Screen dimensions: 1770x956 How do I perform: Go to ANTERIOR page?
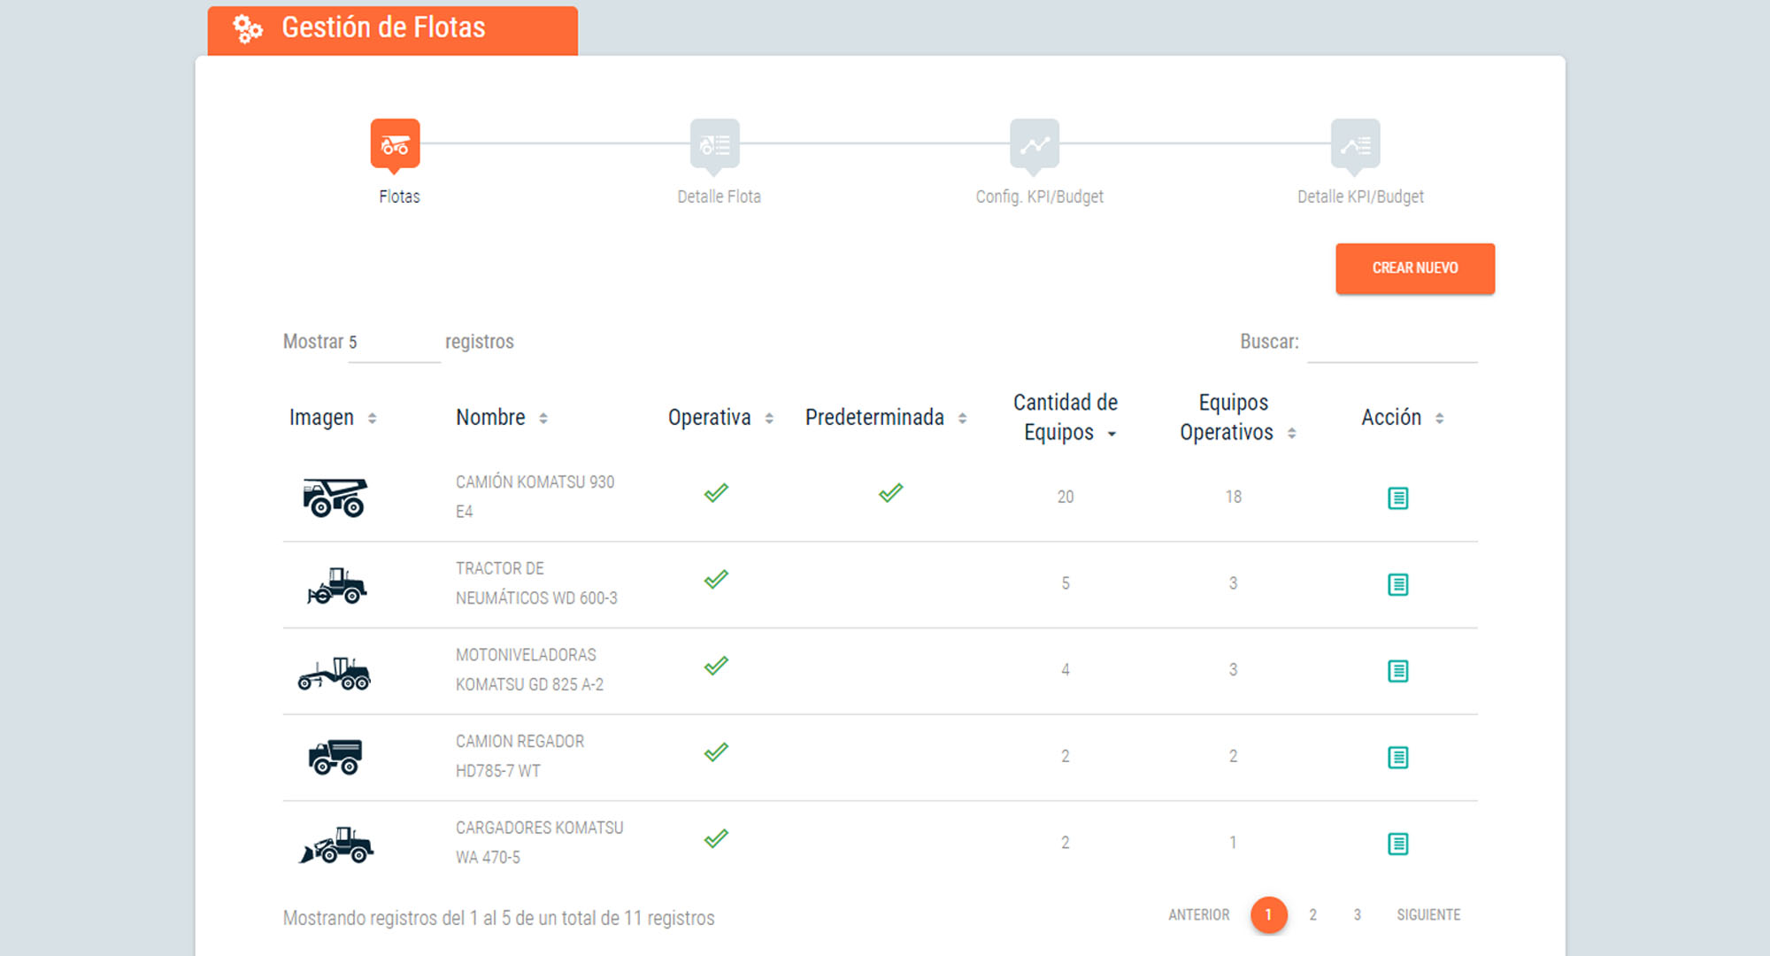(x=1198, y=915)
